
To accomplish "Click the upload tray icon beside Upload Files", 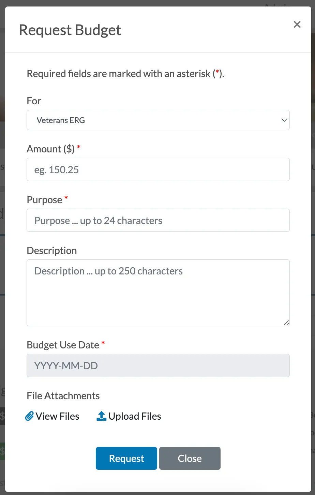I will [101, 416].
